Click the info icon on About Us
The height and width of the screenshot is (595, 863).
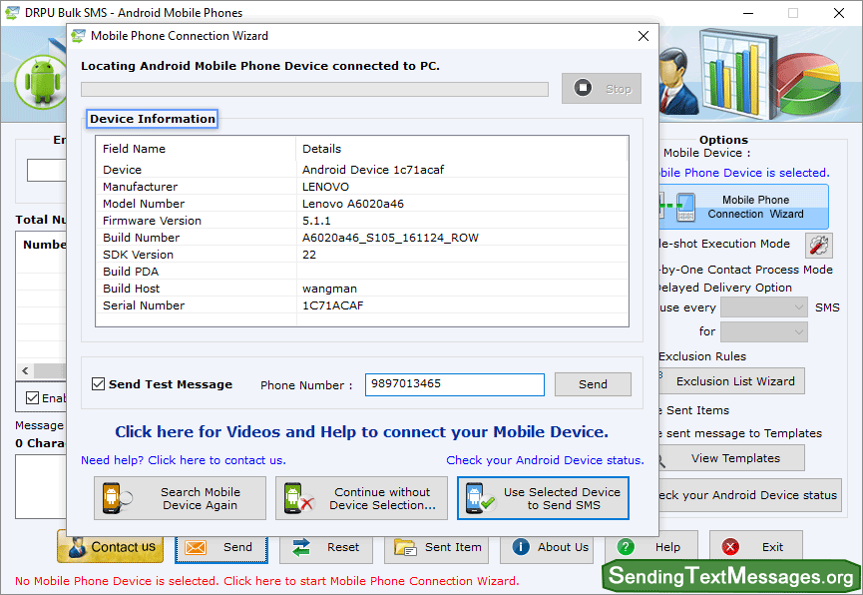(x=521, y=547)
